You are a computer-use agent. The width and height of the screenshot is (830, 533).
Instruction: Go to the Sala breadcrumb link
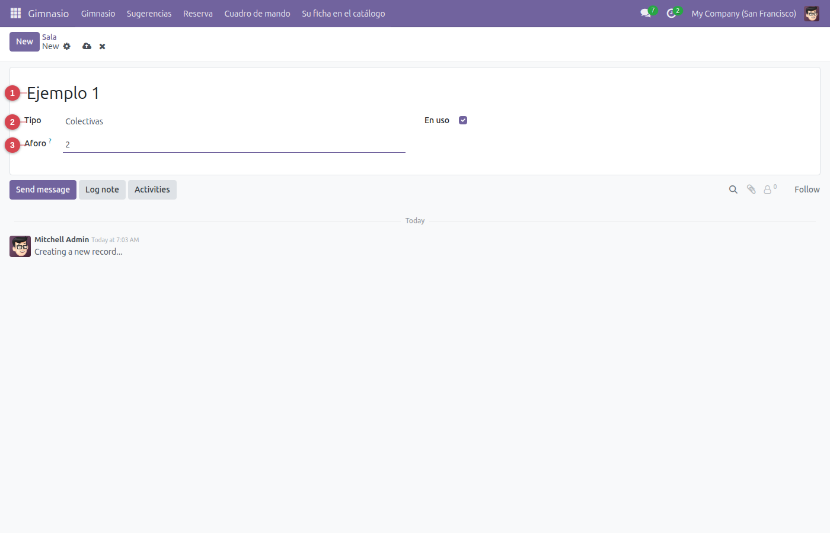tap(49, 37)
